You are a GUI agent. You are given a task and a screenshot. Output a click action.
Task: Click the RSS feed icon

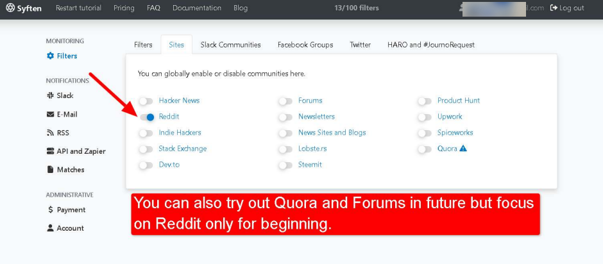click(50, 133)
